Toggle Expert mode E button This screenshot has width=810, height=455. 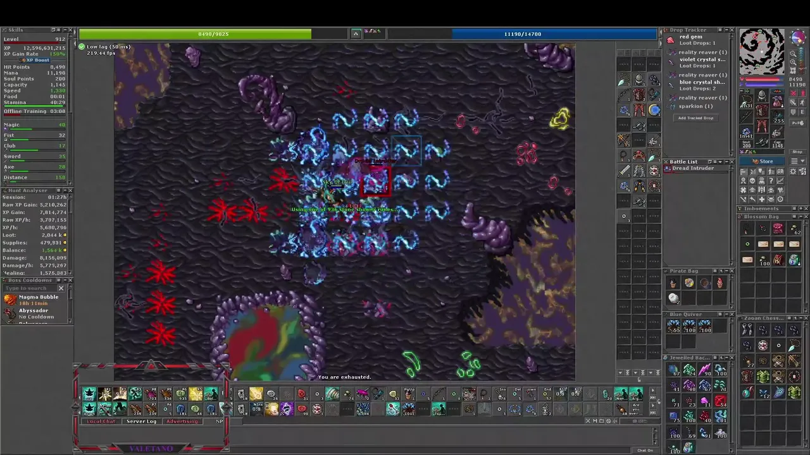(x=802, y=112)
